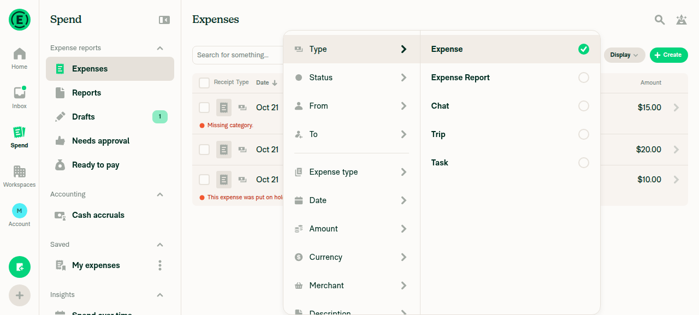
Task: Expand the $15.00 expense row chevron
Action: click(x=677, y=108)
